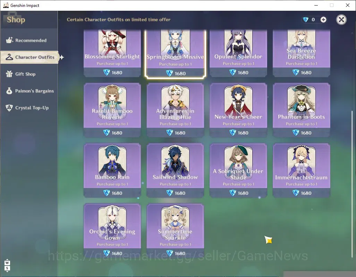
Task: Select the Character Outfits tab
Action: tap(29, 57)
